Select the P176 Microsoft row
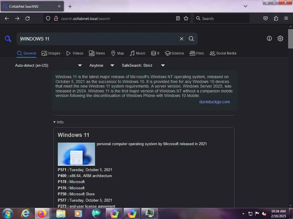The width and height of the screenshot is (293, 219). coord(71,188)
